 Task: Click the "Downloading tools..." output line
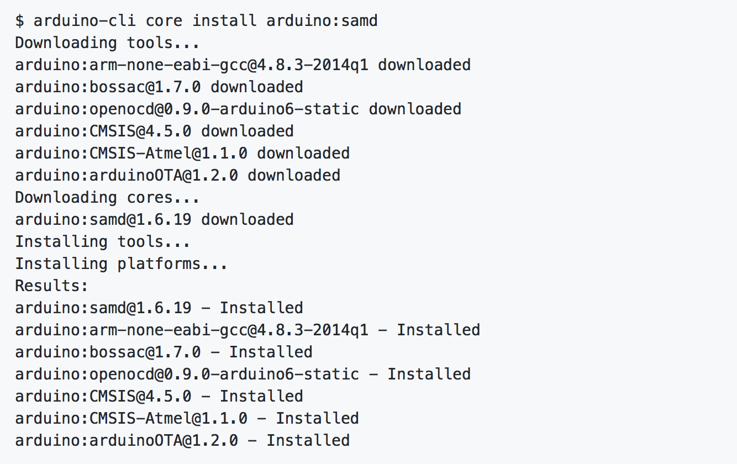107,43
